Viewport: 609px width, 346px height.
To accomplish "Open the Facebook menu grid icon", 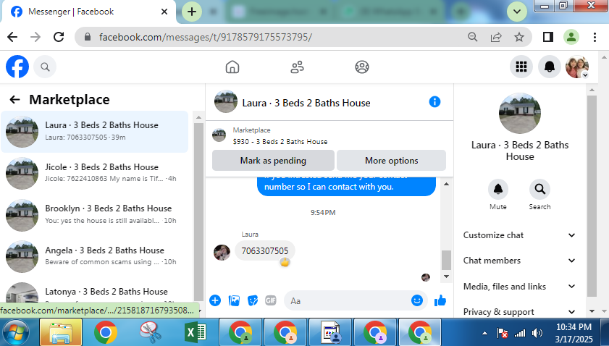I will [x=521, y=67].
